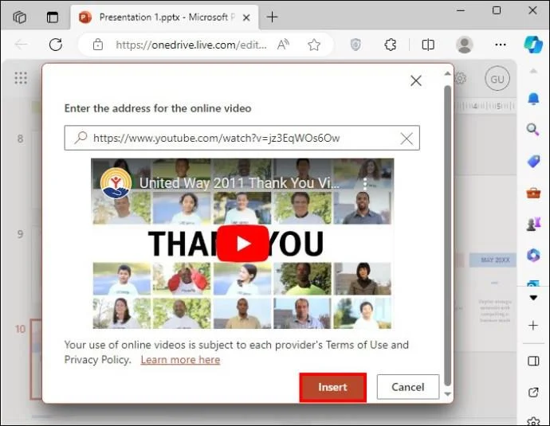Click the United Way video title

click(x=239, y=183)
